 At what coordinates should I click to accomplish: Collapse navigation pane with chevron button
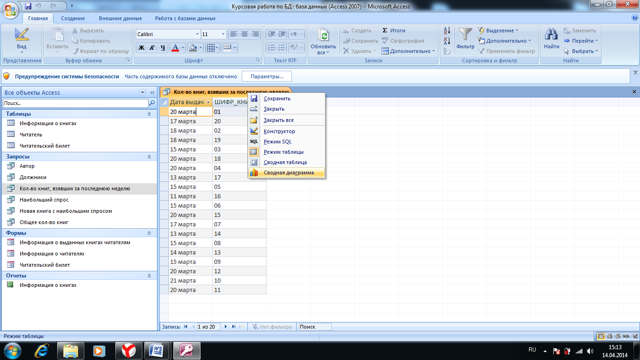tap(152, 93)
